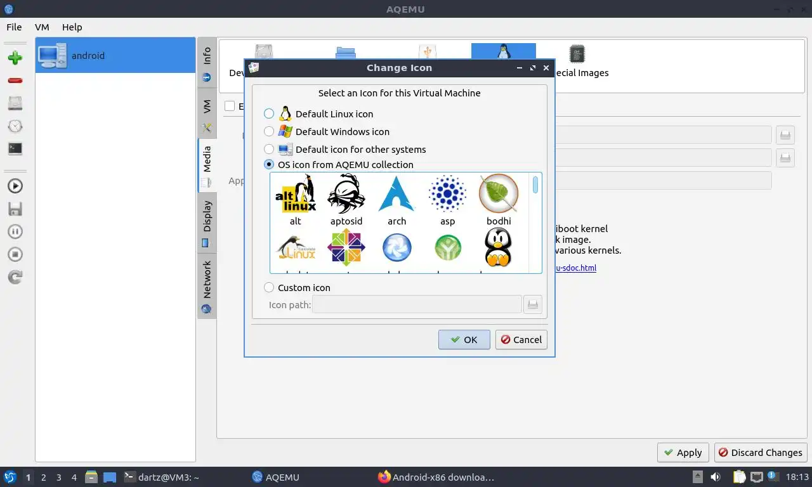
Task: Choose the asp icon
Action: tap(448, 199)
